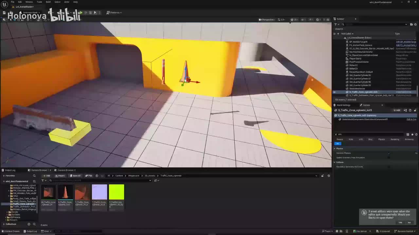
Task: Open the Platforms dropdown
Action: [x=114, y=13]
